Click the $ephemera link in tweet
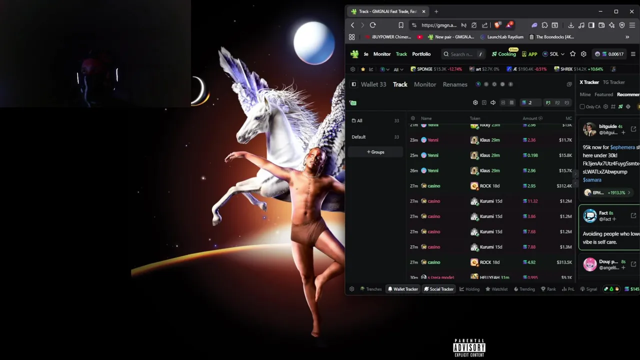The image size is (640, 360). click(x=622, y=147)
